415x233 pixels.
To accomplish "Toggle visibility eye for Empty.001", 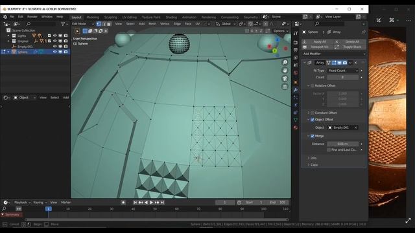I will tap(54, 47).
